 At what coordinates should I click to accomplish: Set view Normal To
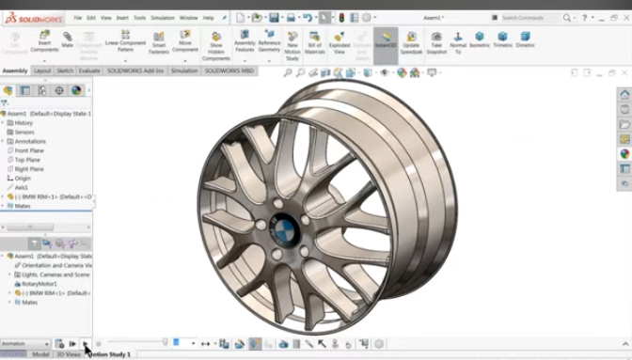458,43
